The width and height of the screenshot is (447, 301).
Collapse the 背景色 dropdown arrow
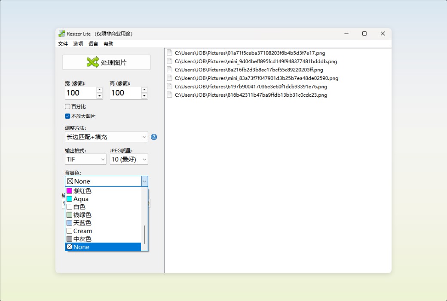click(x=144, y=181)
